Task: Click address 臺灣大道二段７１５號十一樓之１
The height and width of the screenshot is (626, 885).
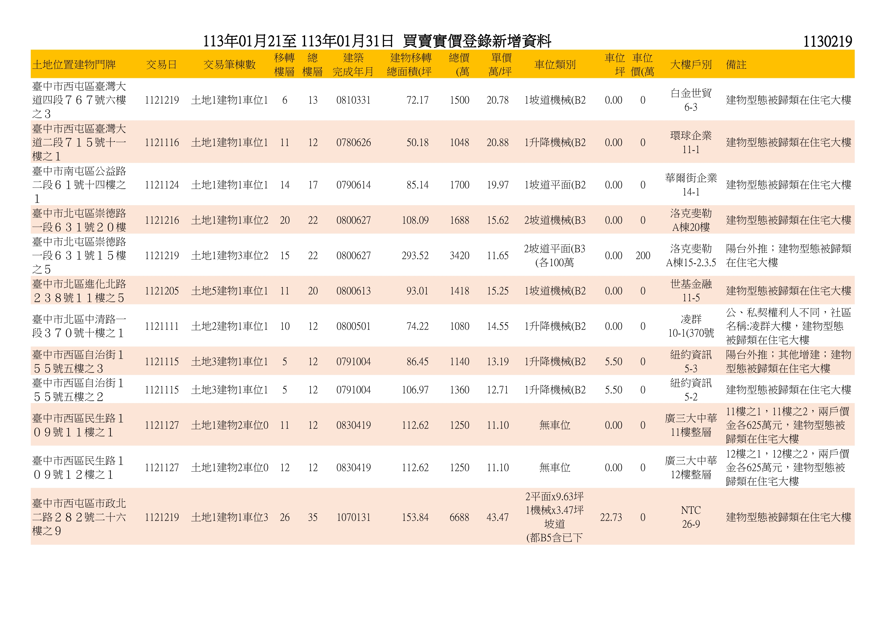Action: (x=79, y=142)
